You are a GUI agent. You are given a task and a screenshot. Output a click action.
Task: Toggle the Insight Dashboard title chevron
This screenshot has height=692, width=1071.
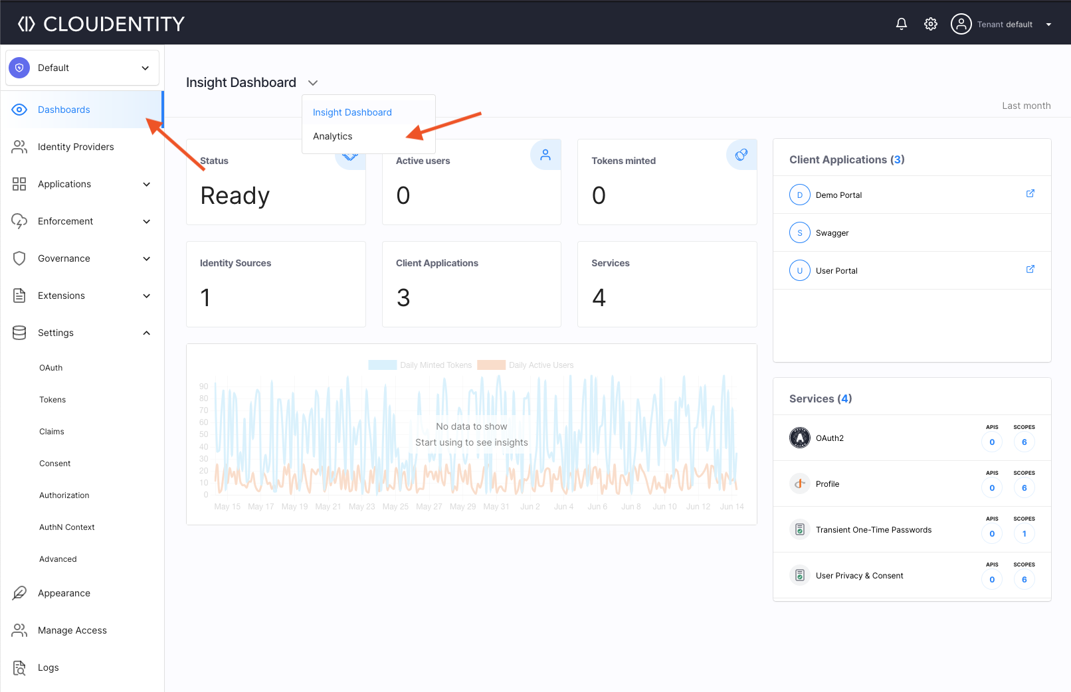(313, 83)
